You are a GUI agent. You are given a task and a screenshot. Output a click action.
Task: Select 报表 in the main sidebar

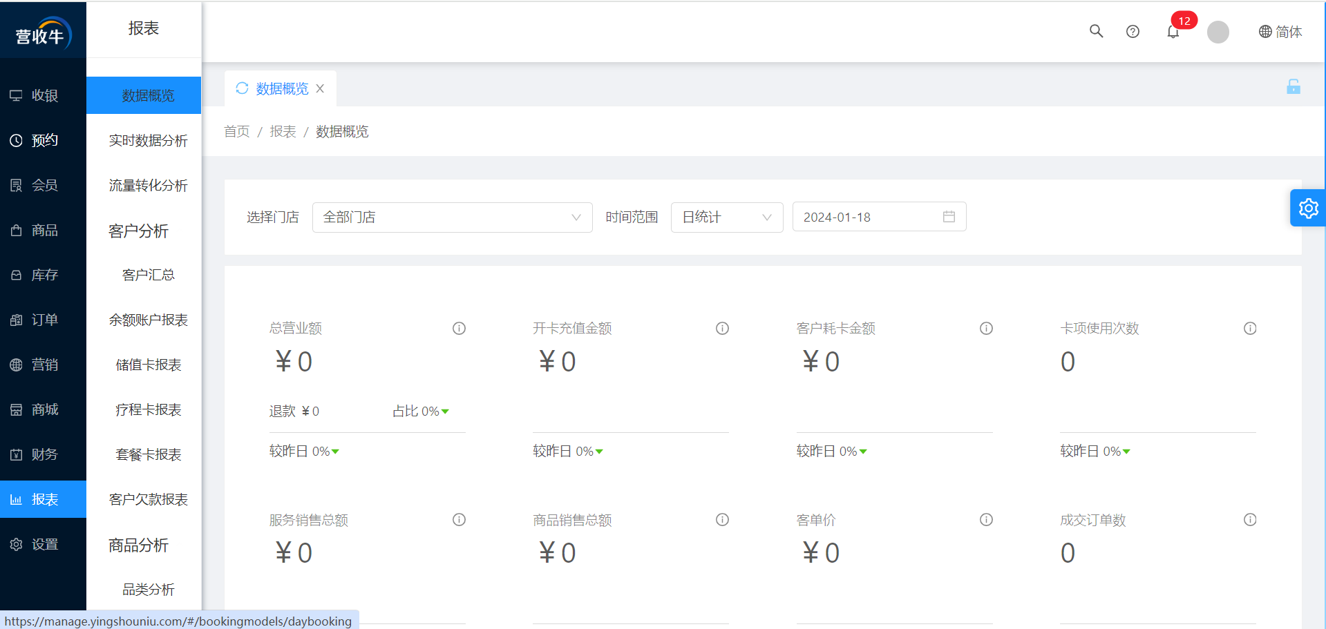[43, 499]
